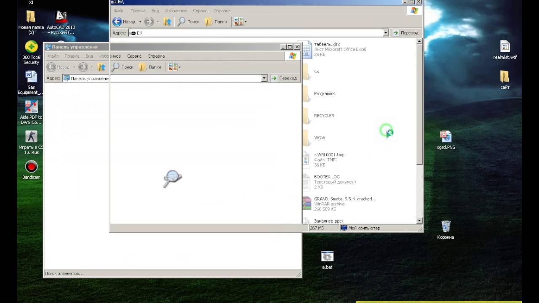
Task: Open Bandicam desktop icon
Action: point(31,170)
